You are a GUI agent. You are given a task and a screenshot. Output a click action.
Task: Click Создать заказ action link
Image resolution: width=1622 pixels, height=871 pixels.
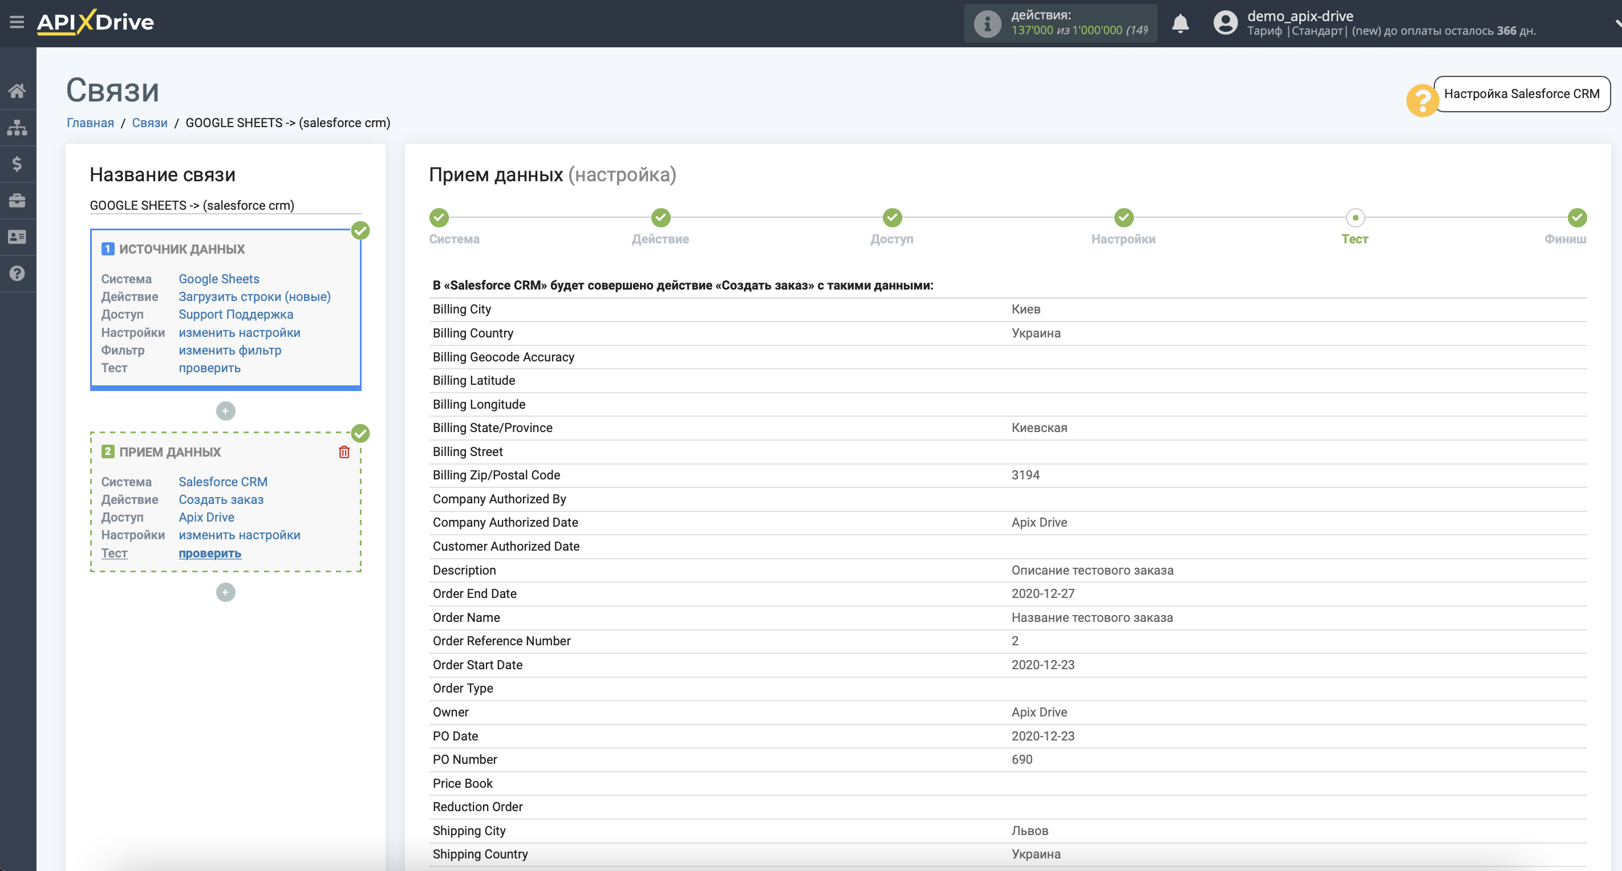pyautogui.click(x=221, y=499)
